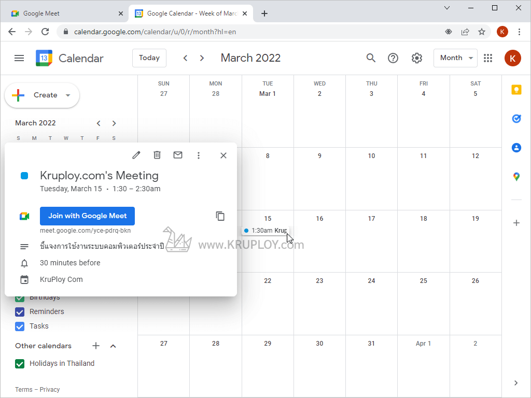531x398 pixels.
Task: Join with Google Meet button
Action: [87, 216]
